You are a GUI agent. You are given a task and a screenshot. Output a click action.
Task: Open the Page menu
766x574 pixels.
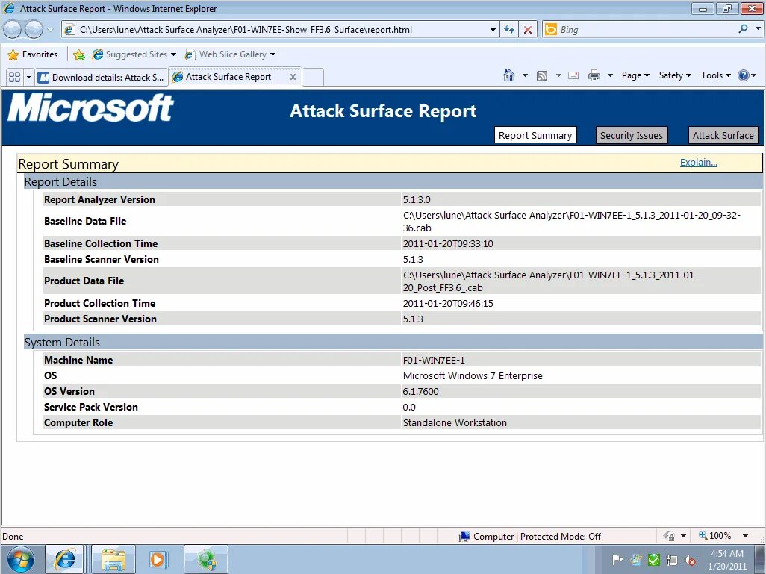tap(635, 75)
